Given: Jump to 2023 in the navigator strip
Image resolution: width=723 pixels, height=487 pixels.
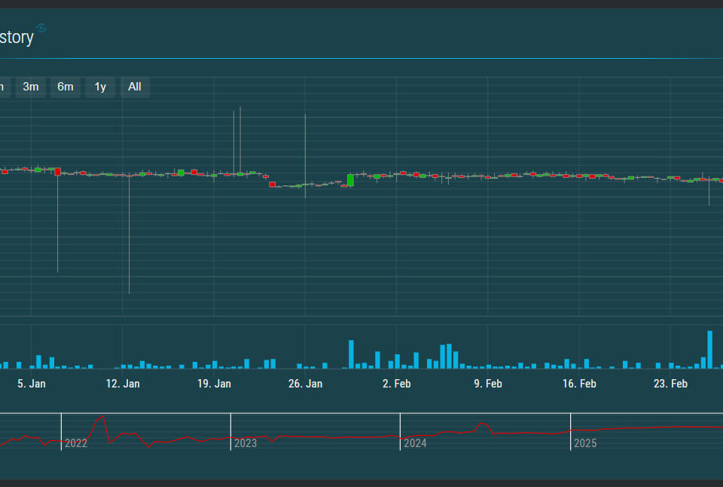Looking at the screenshot, I should pyautogui.click(x=245, y=443).
